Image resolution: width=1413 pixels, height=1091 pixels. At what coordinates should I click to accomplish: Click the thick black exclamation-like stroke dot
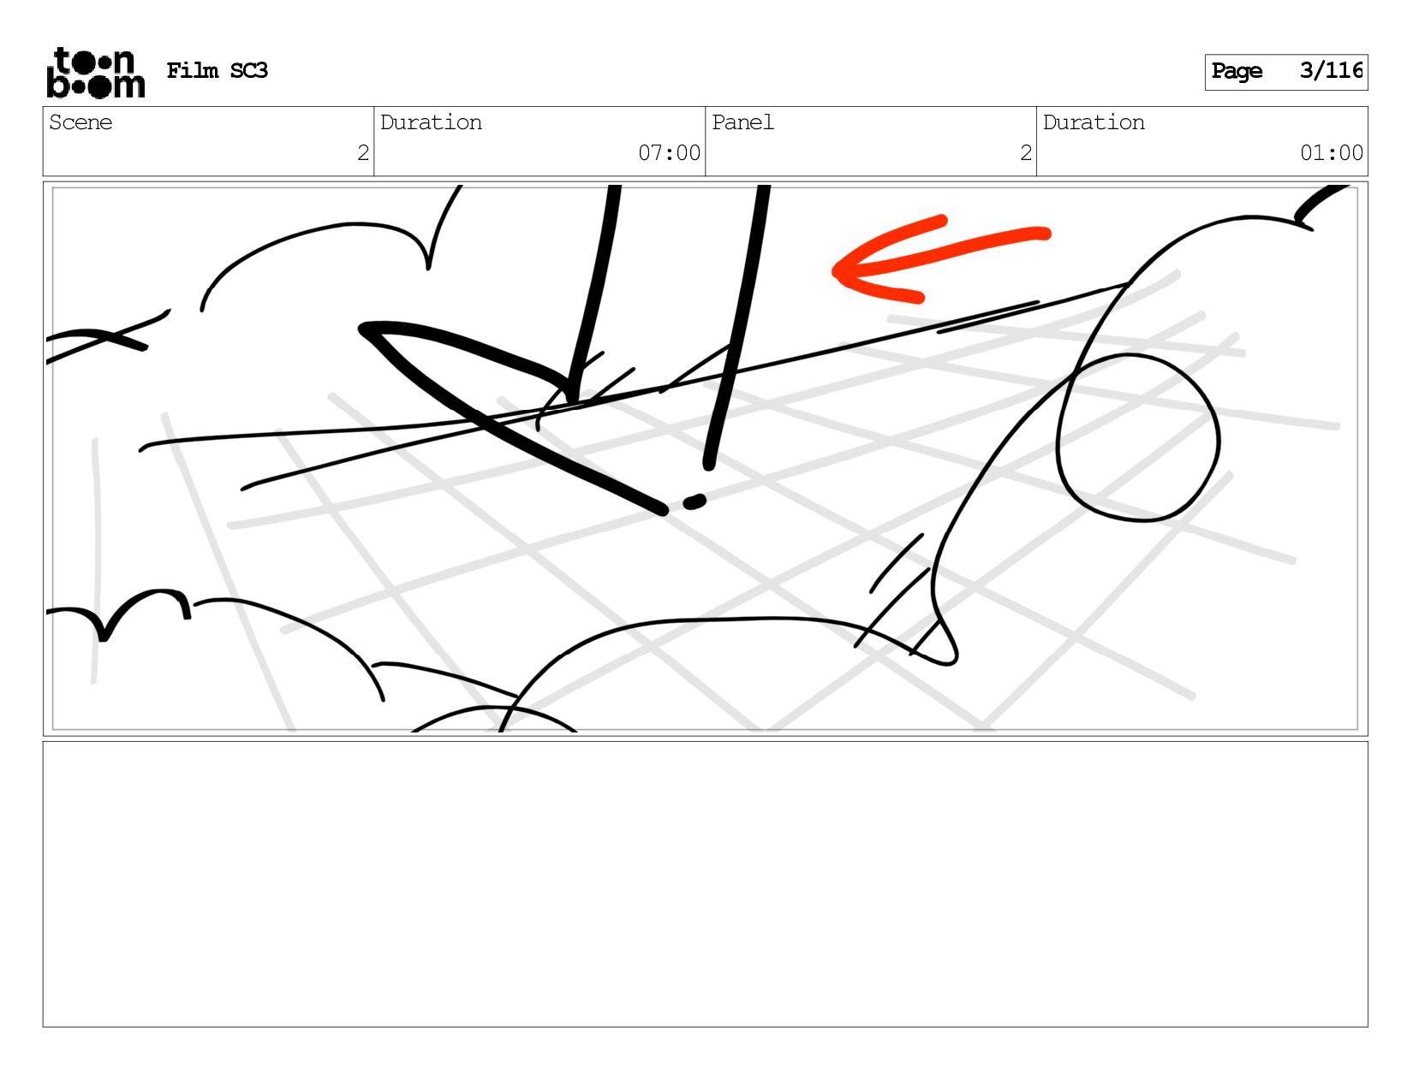point(695,502)
